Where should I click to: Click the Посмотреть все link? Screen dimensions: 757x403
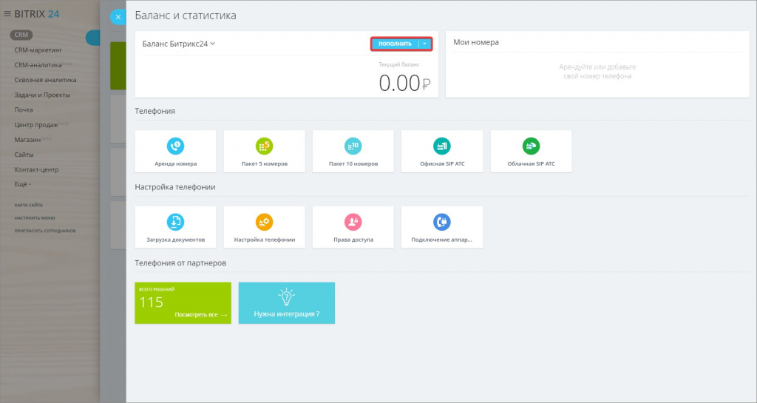click(200, 315)
